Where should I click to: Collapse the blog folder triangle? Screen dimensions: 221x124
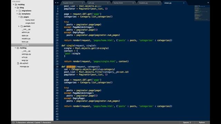pos(15,8)
